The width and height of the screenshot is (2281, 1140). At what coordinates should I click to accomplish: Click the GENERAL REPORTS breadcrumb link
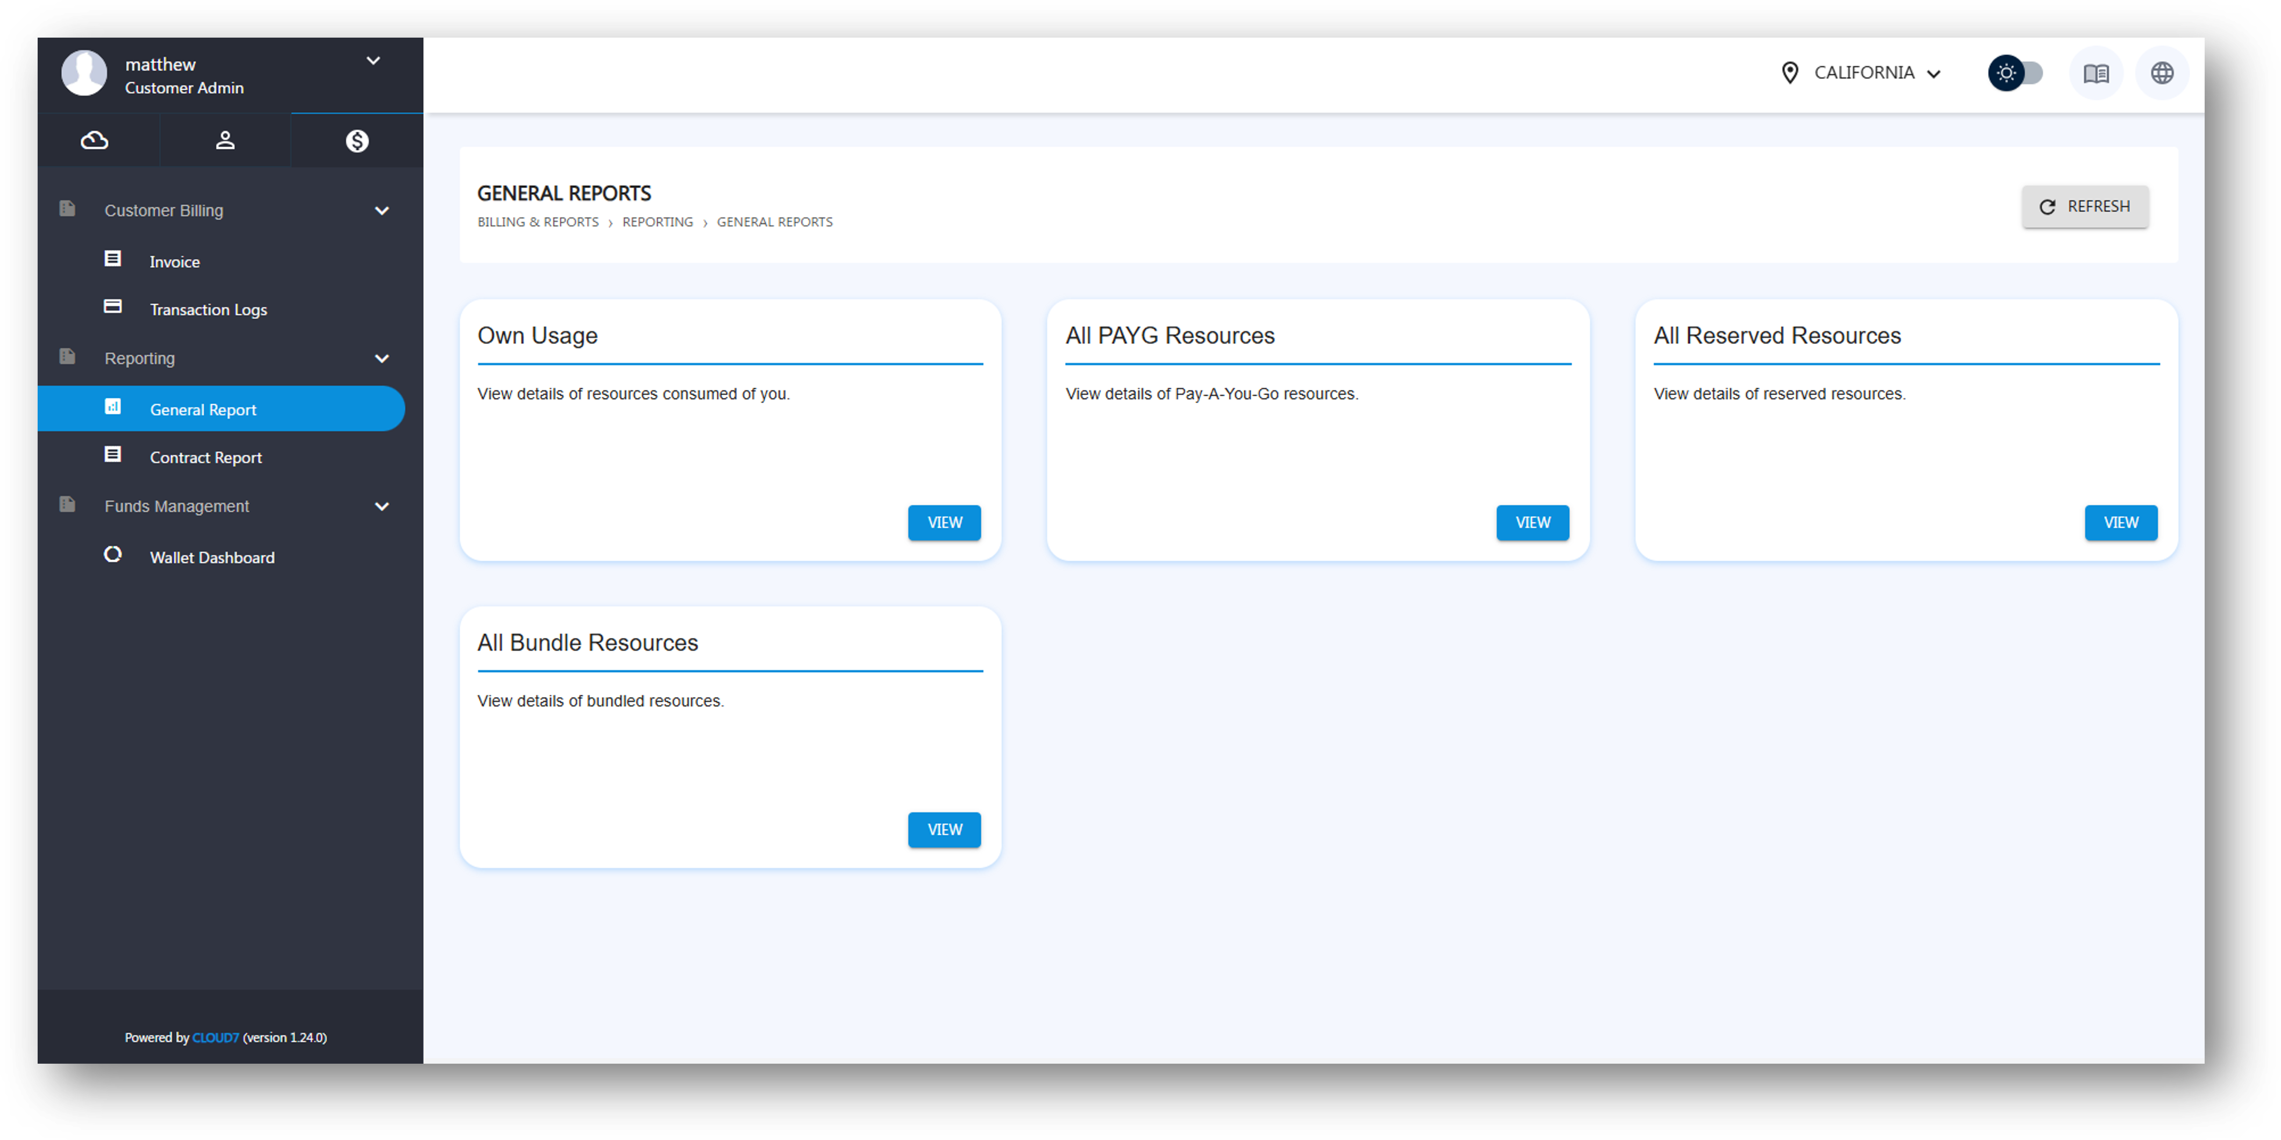pos(775,222)
